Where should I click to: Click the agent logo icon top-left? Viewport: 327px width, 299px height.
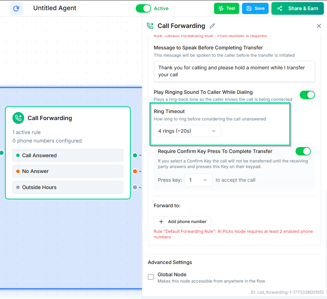[x=16, y=8]
